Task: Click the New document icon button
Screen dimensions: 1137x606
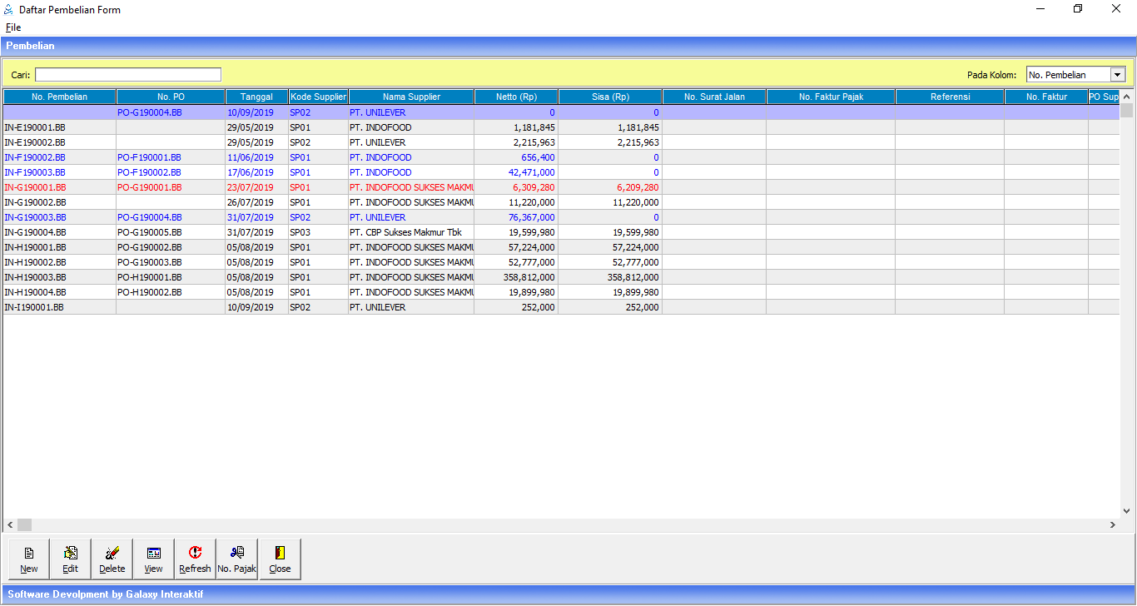Action: click(x=29, y=559)
